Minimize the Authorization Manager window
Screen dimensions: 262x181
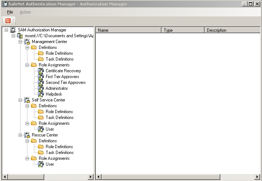pos(244,4)
